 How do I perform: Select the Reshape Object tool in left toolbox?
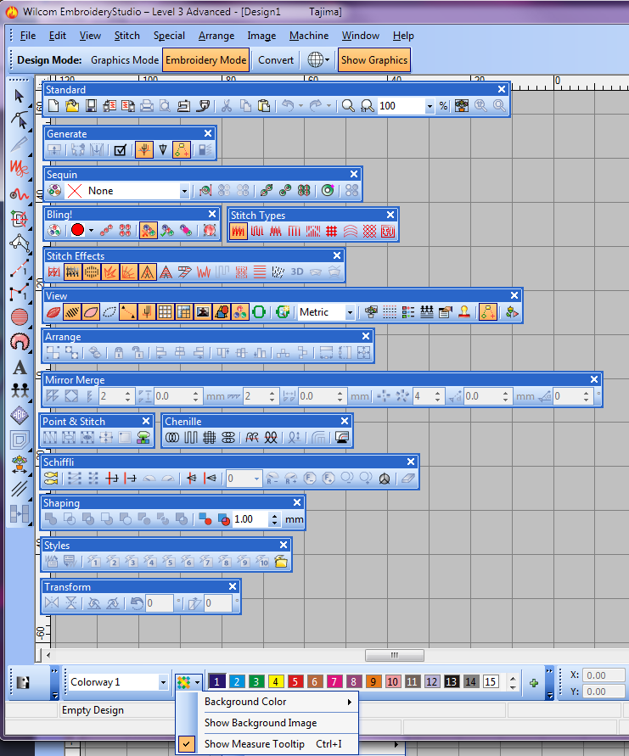coord(20,120)
